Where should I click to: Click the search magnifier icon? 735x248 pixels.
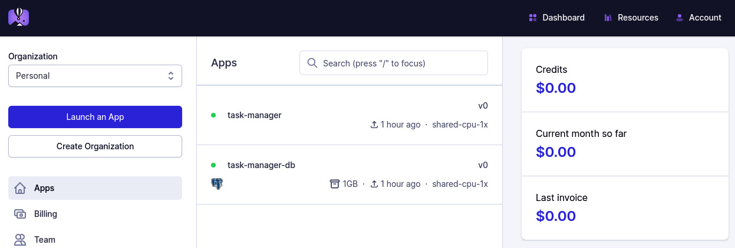[x=312, y=63]
